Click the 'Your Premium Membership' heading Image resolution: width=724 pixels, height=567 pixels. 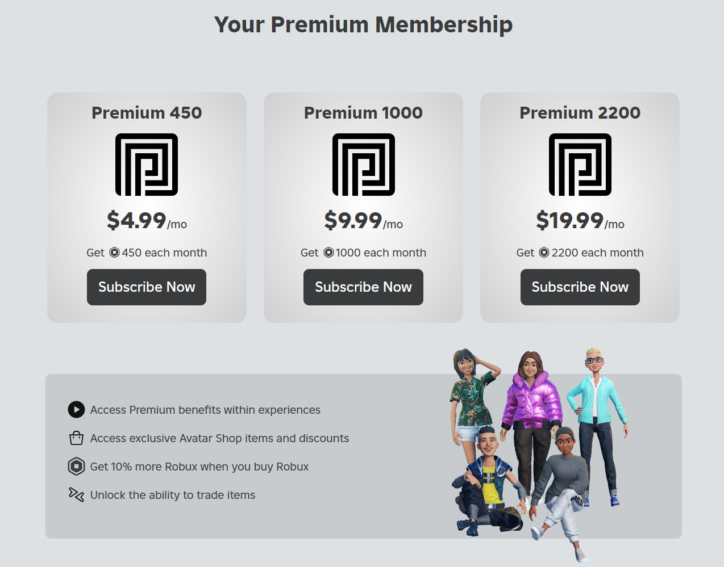363,25
